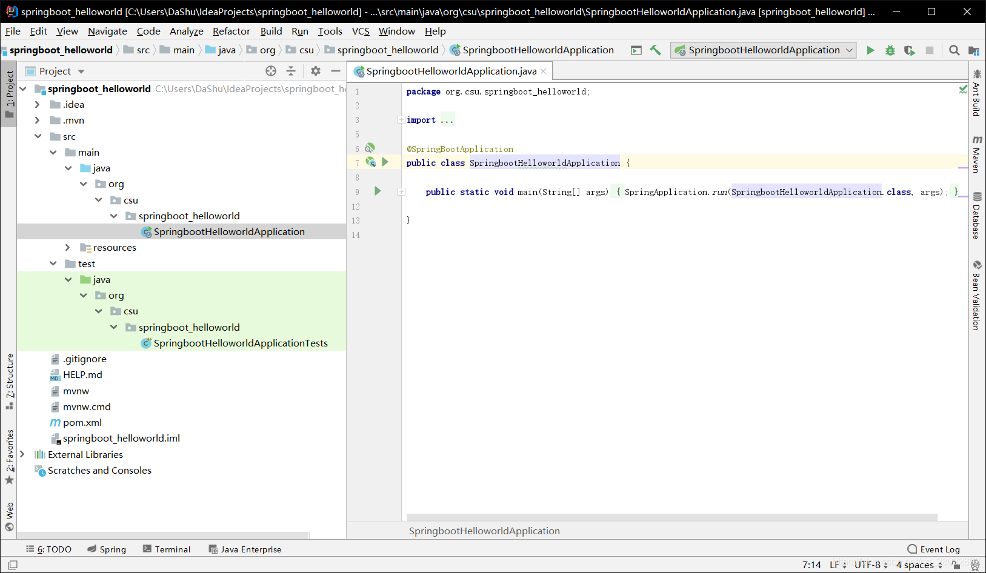Toggle the 2: Favorites side panel
This screenshot has height=573, width=986.
[x=9, y=457]
